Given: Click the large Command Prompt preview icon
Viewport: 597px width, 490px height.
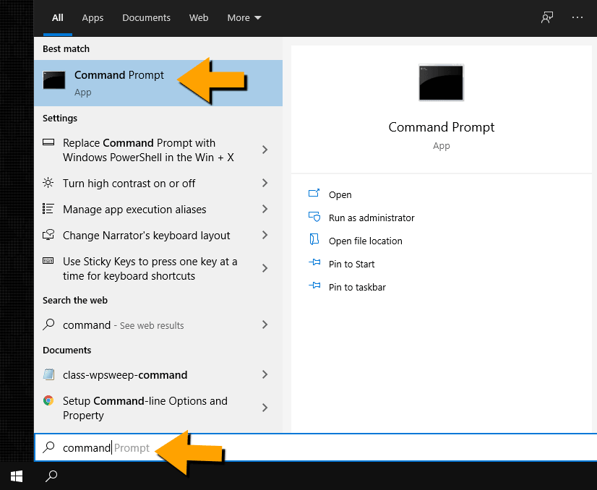Looking at the screenshot, I should point(441,82).
